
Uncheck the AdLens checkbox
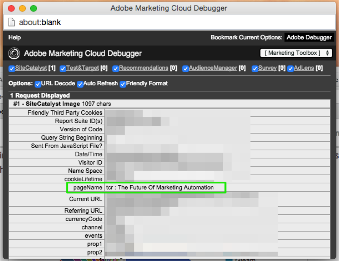coord(290,69)
